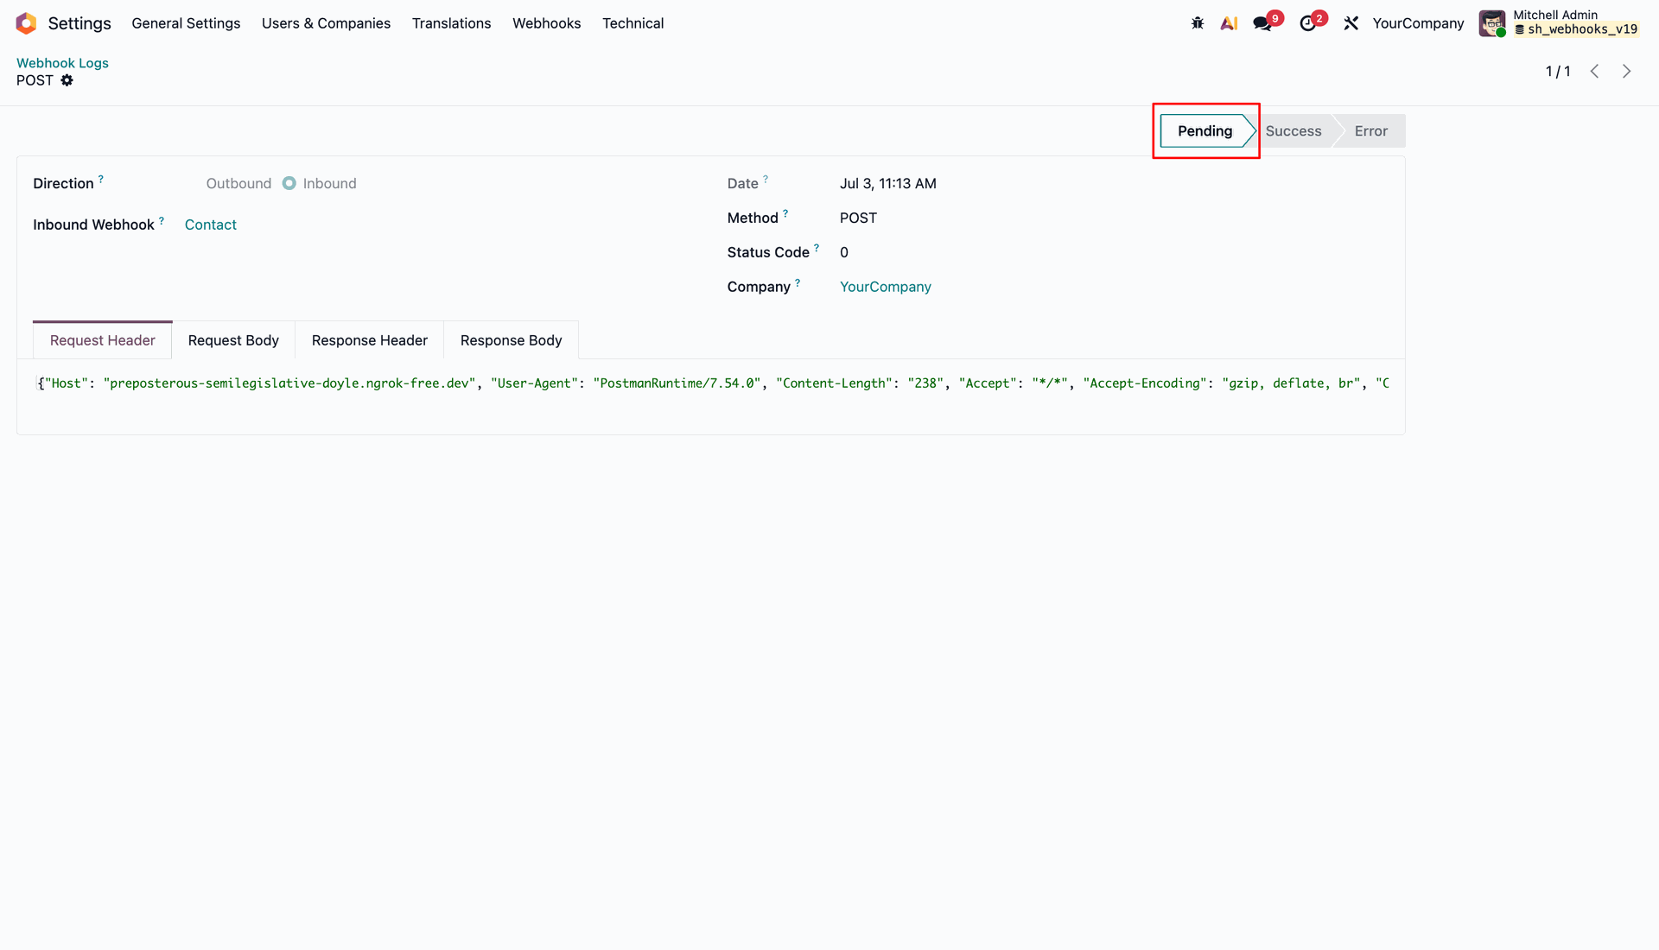Screen dimensions: 1659x950
Task: Switch to the Response Body tab
Action: 511,340
